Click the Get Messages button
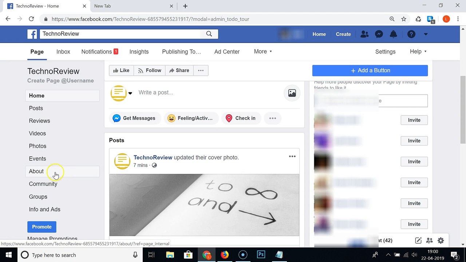The height and width of the screenshot is (262, 466). point(135,118)
